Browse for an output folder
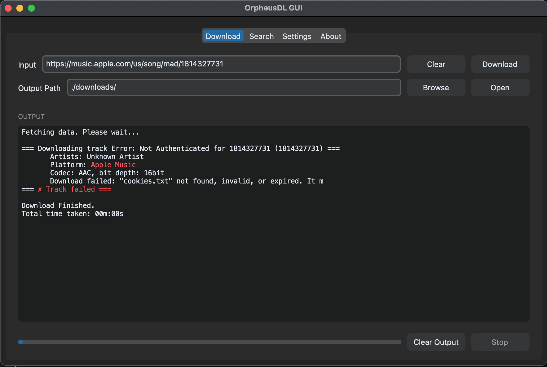This screenshot has width=547, height=367. coord(436,88)
